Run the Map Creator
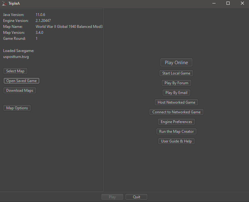This screenshot has width=249, height=202. [176, 132]
